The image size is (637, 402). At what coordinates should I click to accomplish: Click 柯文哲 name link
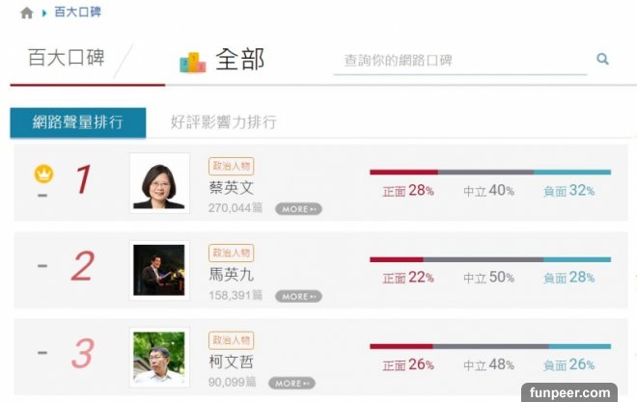(231, 362)
